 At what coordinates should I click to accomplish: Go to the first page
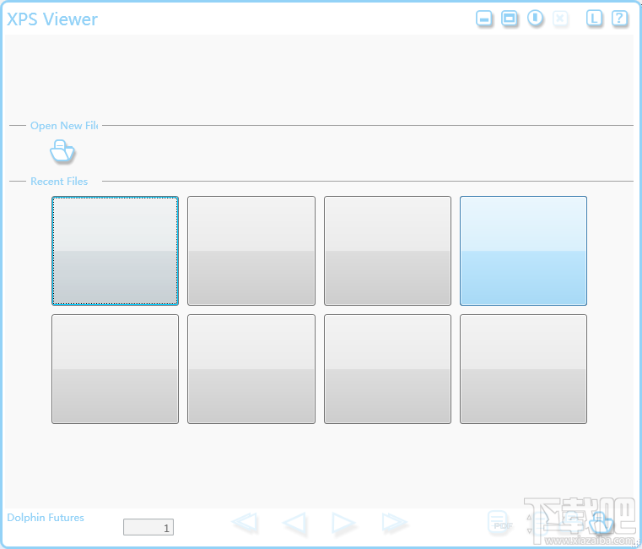tap(245, 524)
